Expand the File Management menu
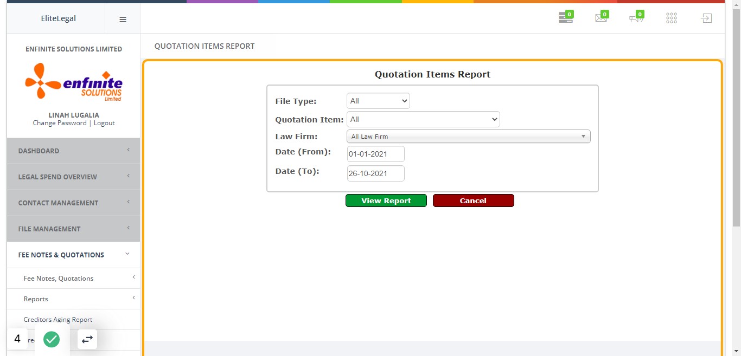 coord(73,229)
